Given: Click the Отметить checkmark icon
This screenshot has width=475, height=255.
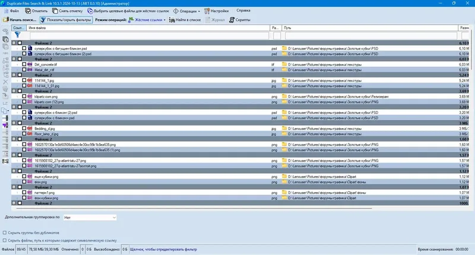Looking at the screenshot, I should point(28,11).
